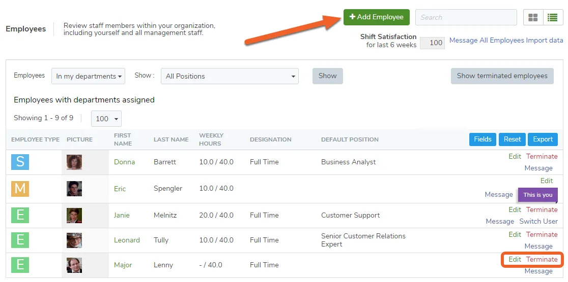Open Leonard's first name link
Viewport: 568px width, 282px height.
point(127,240)
